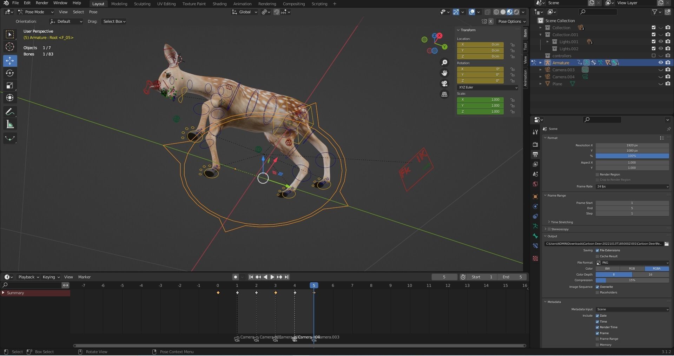674x356 pixels.
Task: Open the World properties globe icon
Action: (535, 184)
